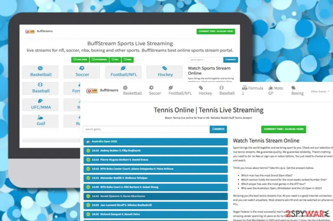Open the UFC/MMA category tile
Image resolution: width=333 pixels, height=221 pixels.
point(40,104)
